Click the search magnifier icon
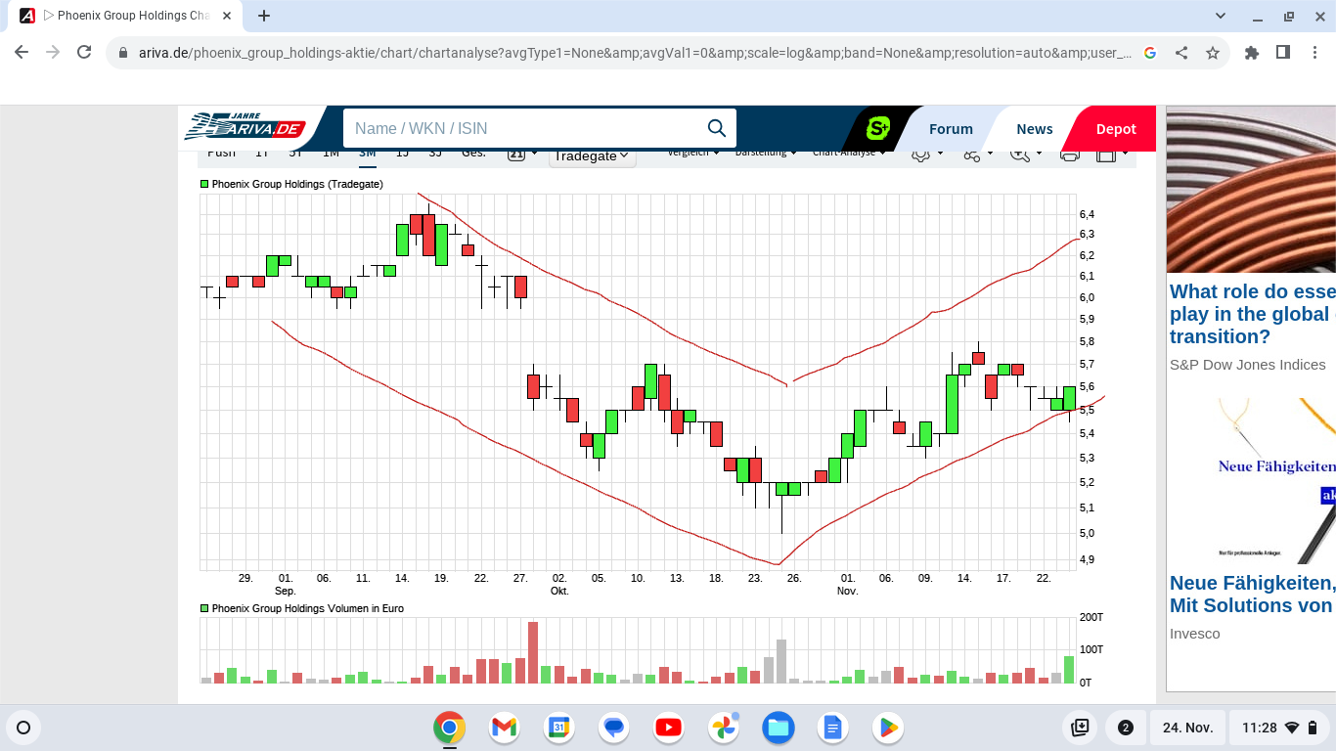1336x751 pixels. click(x=716, y=128)
